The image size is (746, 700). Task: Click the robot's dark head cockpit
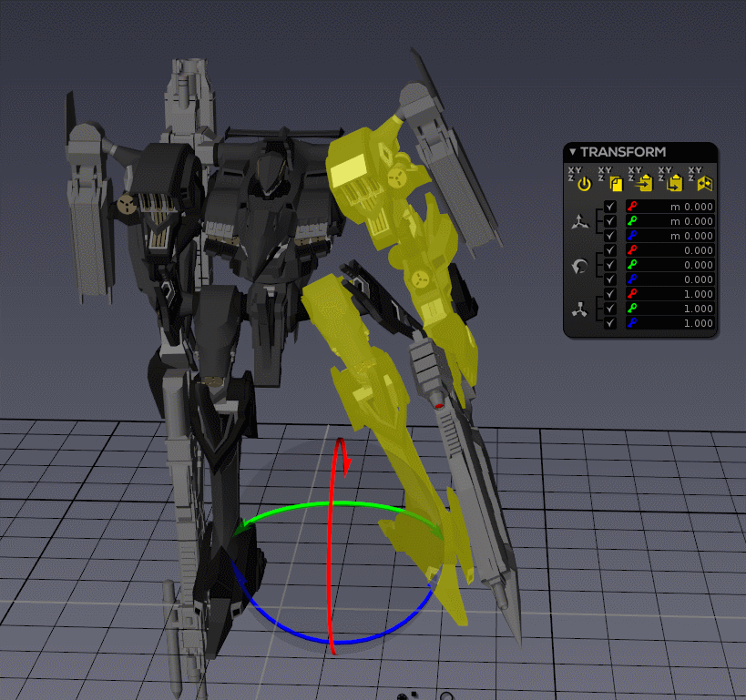[271, 174]
